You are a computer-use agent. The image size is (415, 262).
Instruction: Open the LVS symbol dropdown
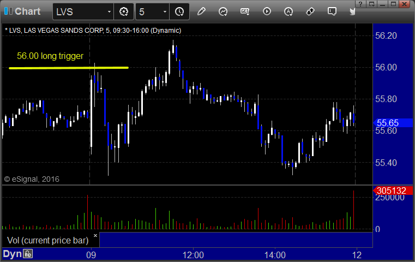click(x=109, y=11)
